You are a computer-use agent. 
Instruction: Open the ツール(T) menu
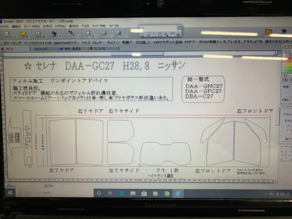tap(85, 26)
